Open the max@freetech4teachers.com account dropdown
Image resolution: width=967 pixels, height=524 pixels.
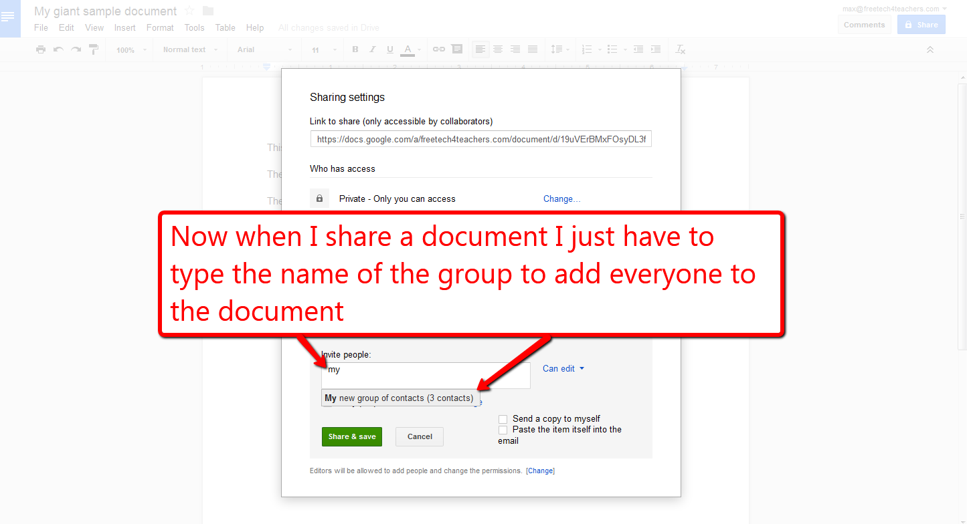[894, 9]
